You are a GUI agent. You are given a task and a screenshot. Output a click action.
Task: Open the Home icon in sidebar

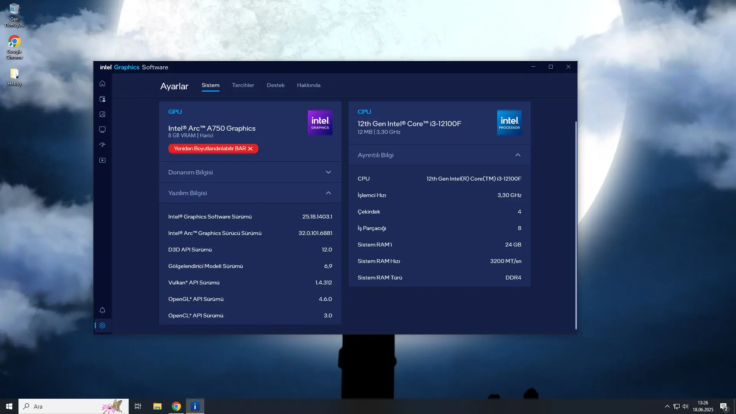point(102,84)
